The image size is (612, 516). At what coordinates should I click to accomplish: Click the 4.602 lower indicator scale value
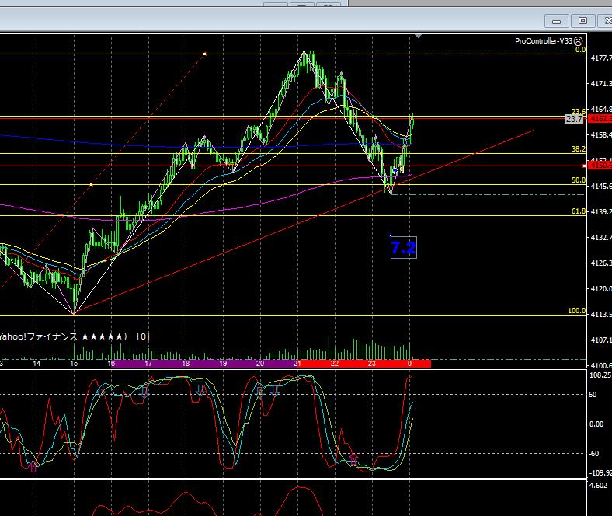tap(598, 486)
